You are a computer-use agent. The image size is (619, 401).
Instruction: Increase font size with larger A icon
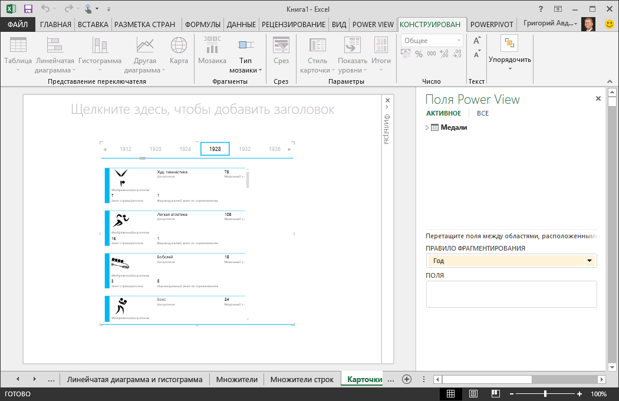tap(476, 40)
